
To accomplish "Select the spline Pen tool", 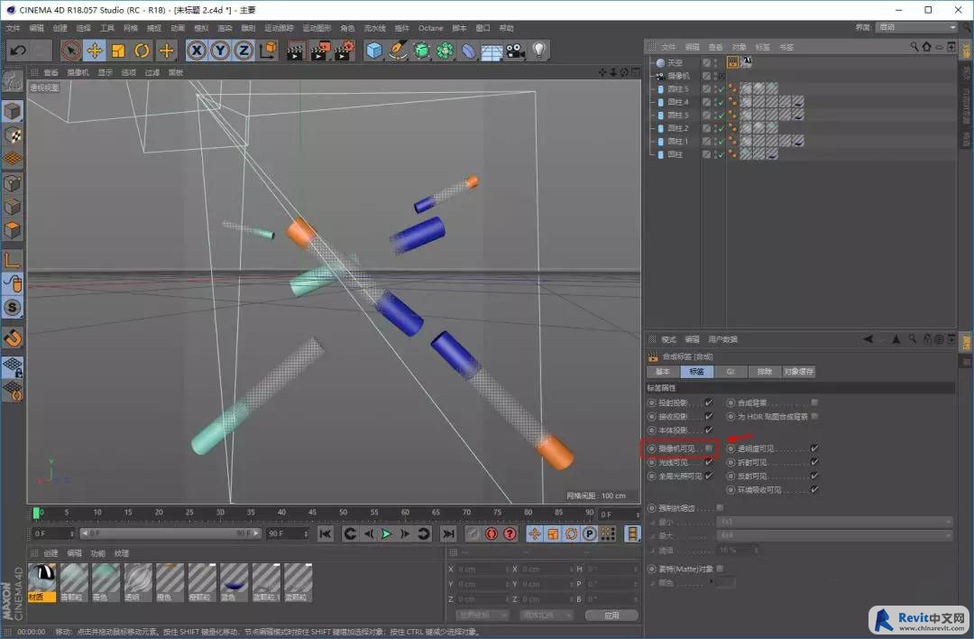I will click(398, 51).
